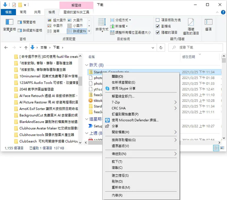Image resolution: width=227 pixels, height=200 pixels.
Task: Open the 分組方式 dropdown
Action: [x=121, y=20]
